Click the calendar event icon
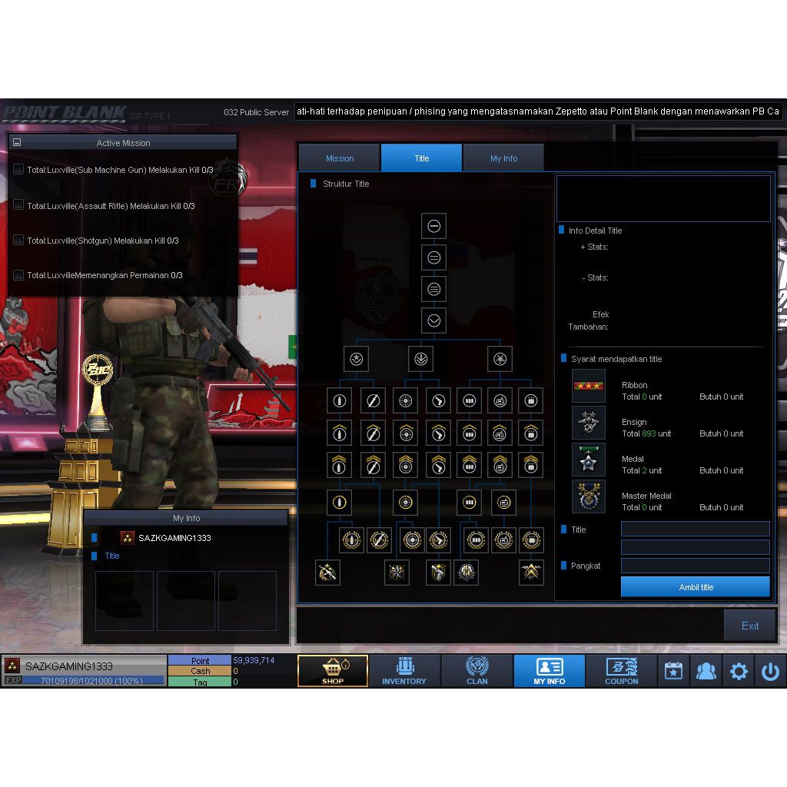787x787 pixels. [x=673, y=671]
